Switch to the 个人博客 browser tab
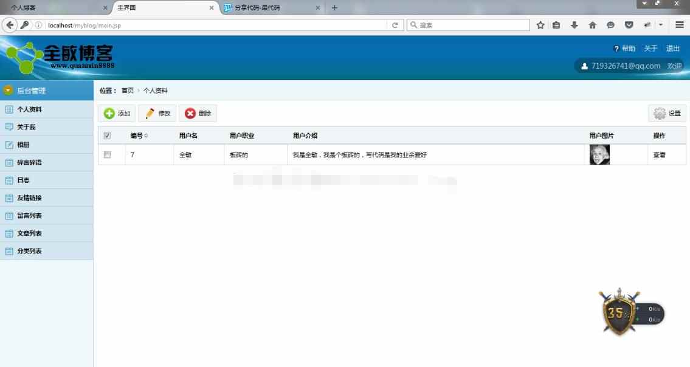 (x=55, y=7)
